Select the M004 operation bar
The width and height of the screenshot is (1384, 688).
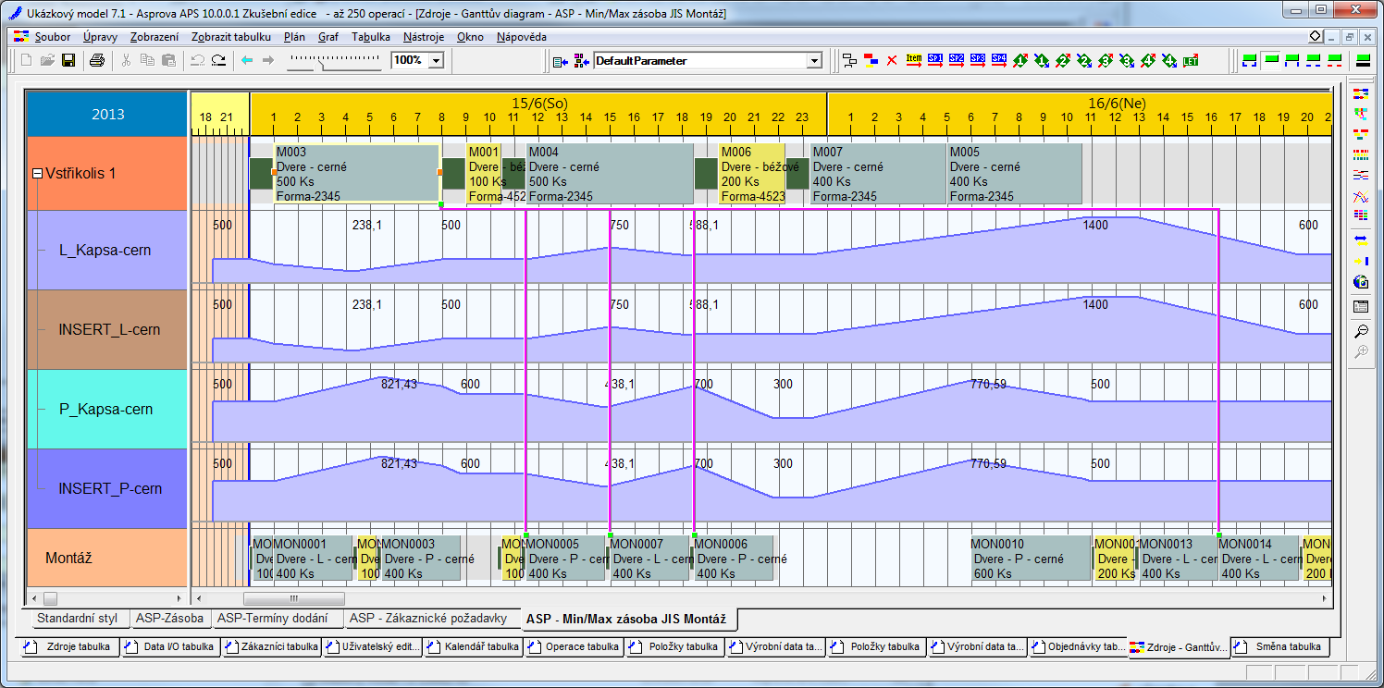pyautogui.click(x=610, y=173)
